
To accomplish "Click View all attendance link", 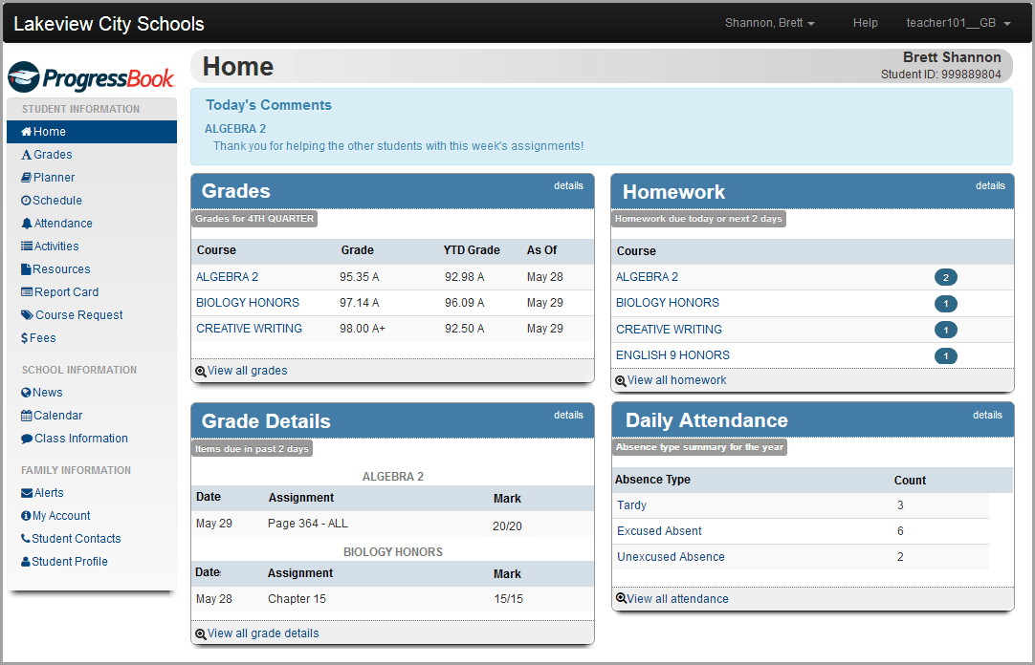I will [678, 598].
